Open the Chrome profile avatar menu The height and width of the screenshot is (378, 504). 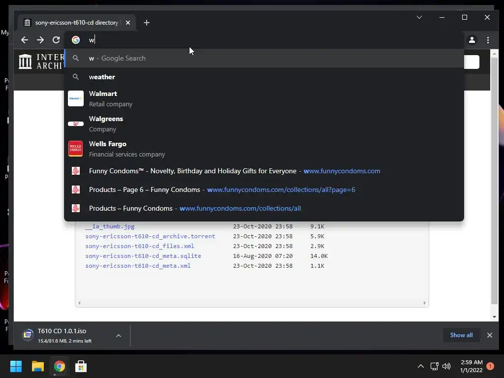pos(472,40)
